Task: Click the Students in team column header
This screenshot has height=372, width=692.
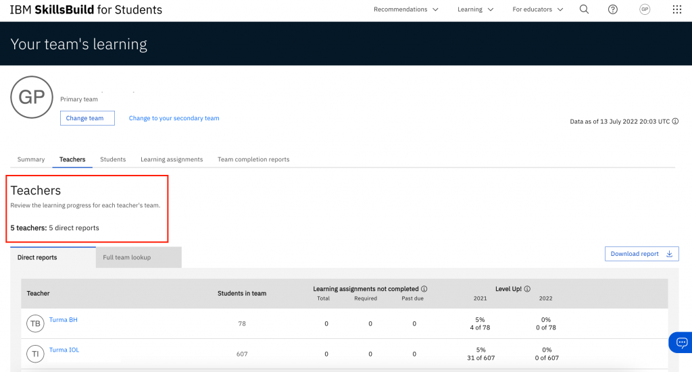Action: [x=242, y=293]
